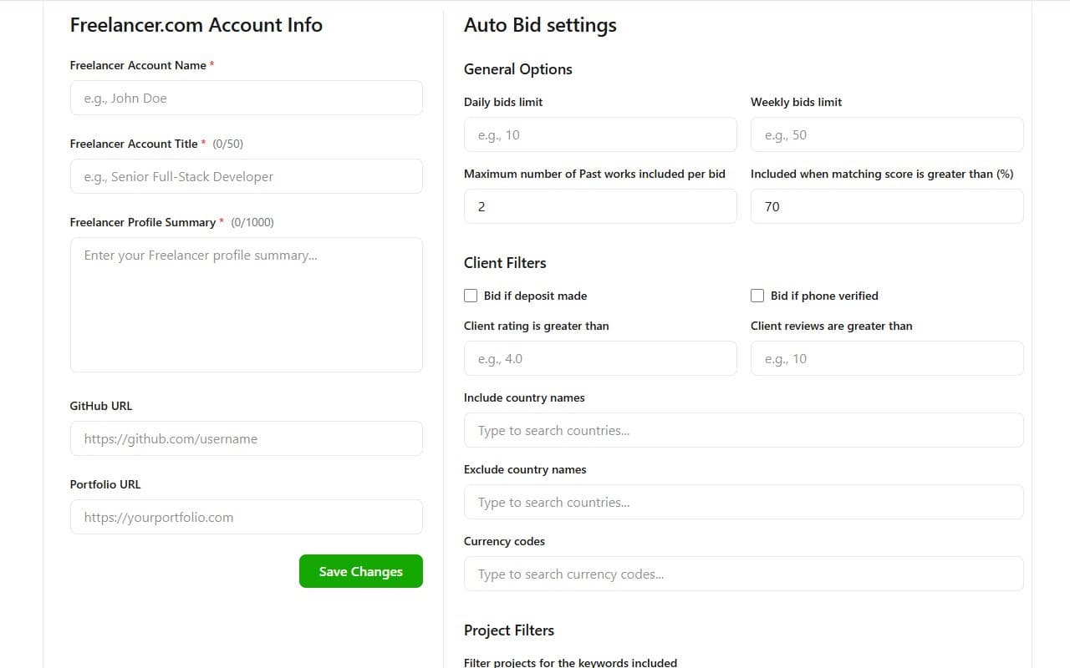1070x668 pixels.
Task: Enable the "Bid if deposit made" checkbox
Action: (471, 296)
